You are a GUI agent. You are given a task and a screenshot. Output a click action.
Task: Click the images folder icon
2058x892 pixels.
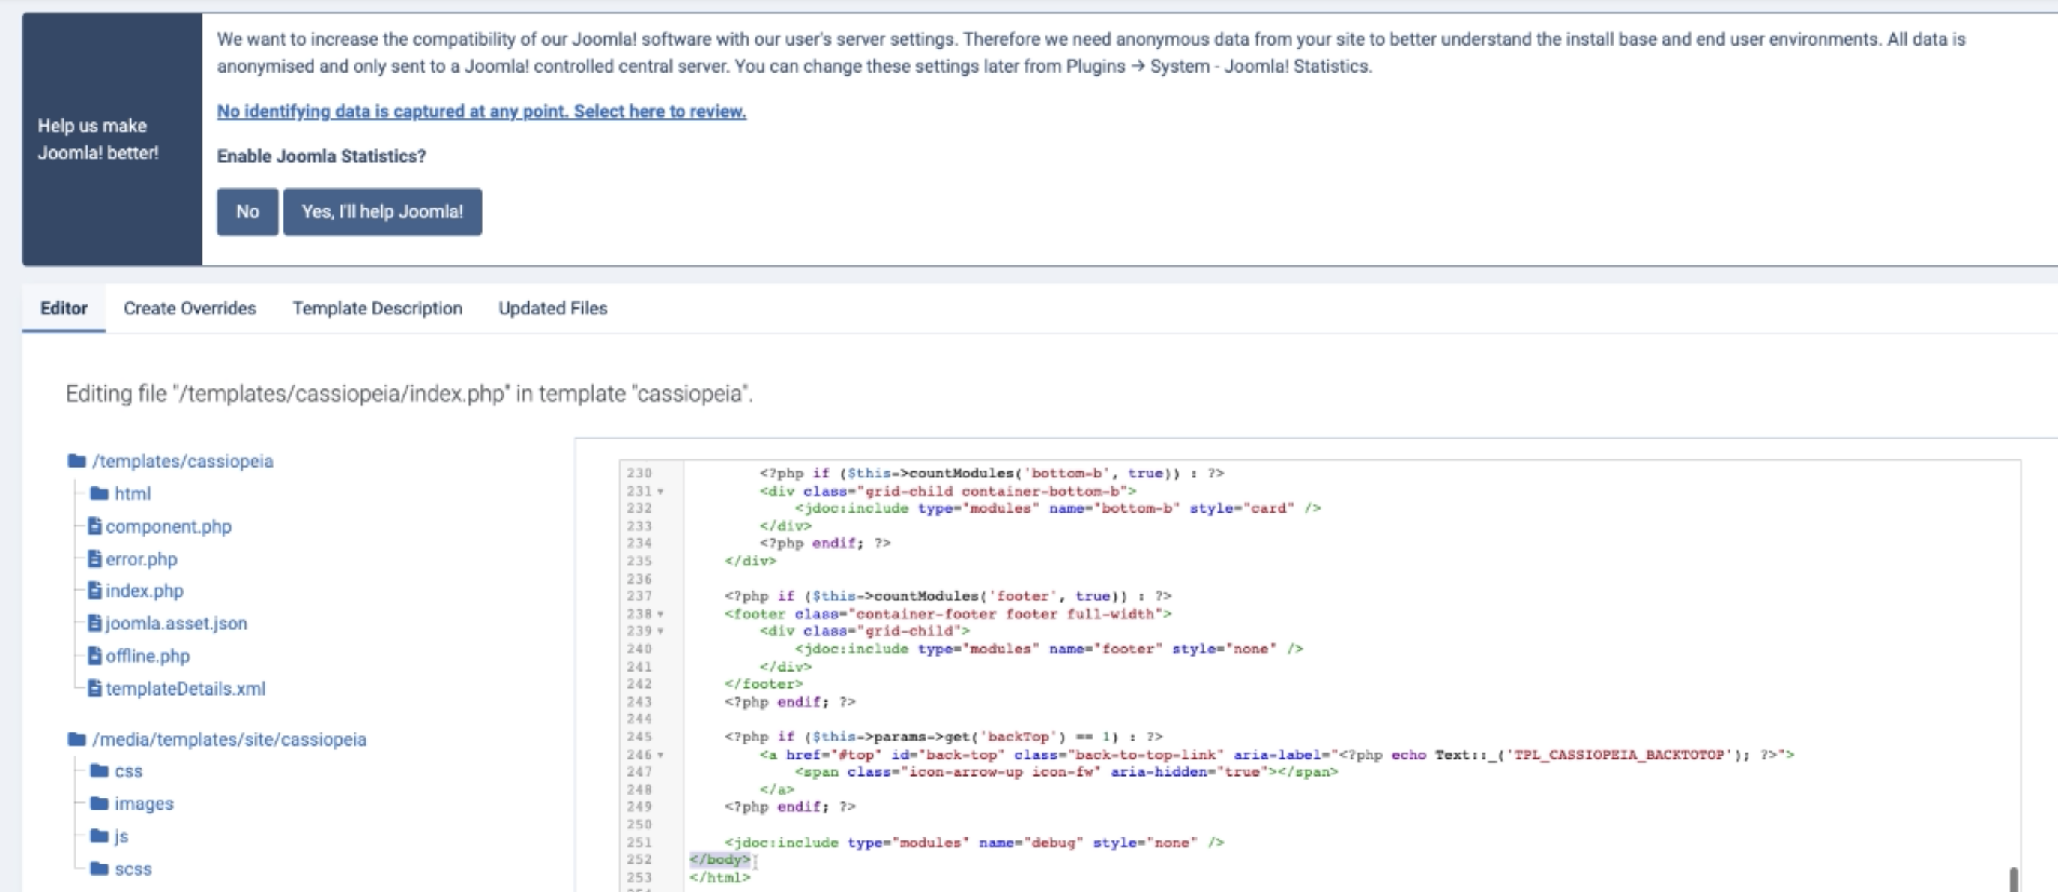(x=99, y=803)
